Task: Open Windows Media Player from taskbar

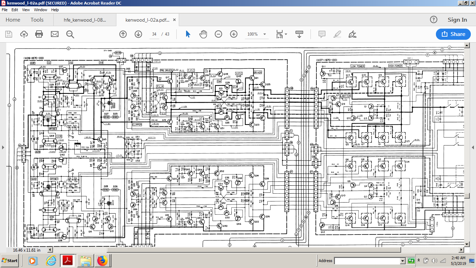Action: coord(32,261)
